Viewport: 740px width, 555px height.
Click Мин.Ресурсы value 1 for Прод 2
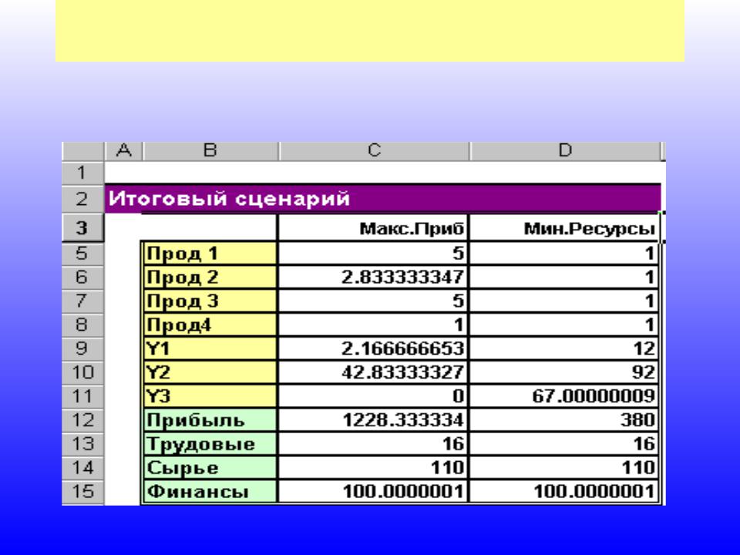click(564, 277)
